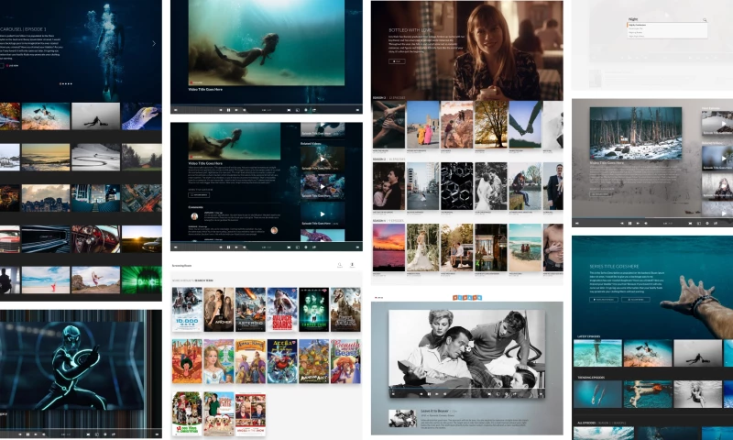Screen dimensions: 733x440
Task: Open the lone tree episode thumbnail
Action: pyautogui.click(x=491, y=125)
